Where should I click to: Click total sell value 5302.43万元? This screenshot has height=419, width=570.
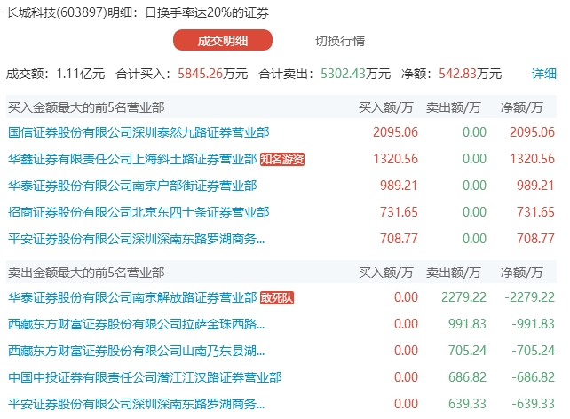355,74
